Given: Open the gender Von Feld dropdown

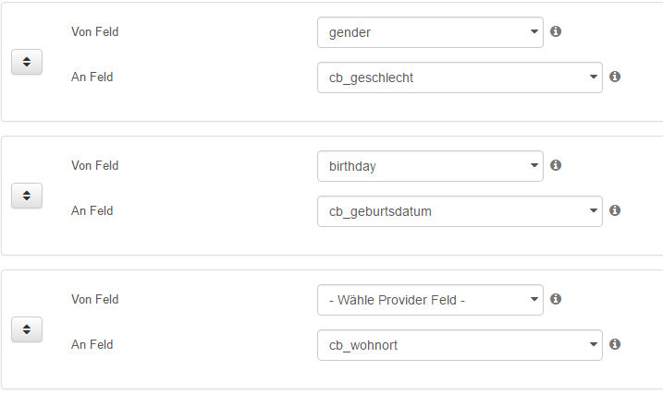Looking at the screenshot, I should [x=430, y=32].
